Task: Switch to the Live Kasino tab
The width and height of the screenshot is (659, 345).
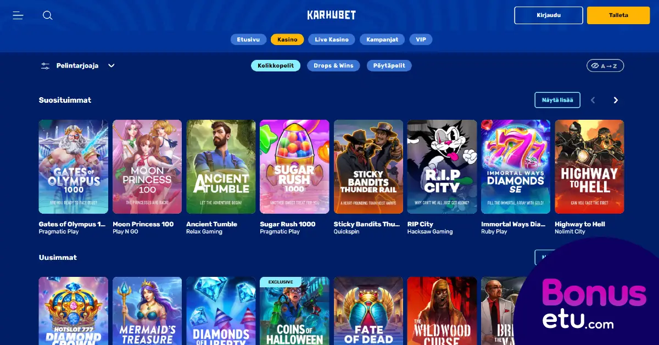Action: pyautogui.click(x=332, y=40)
